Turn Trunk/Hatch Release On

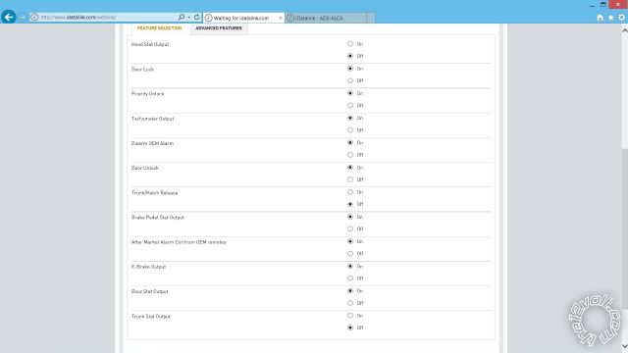[350, 192]
